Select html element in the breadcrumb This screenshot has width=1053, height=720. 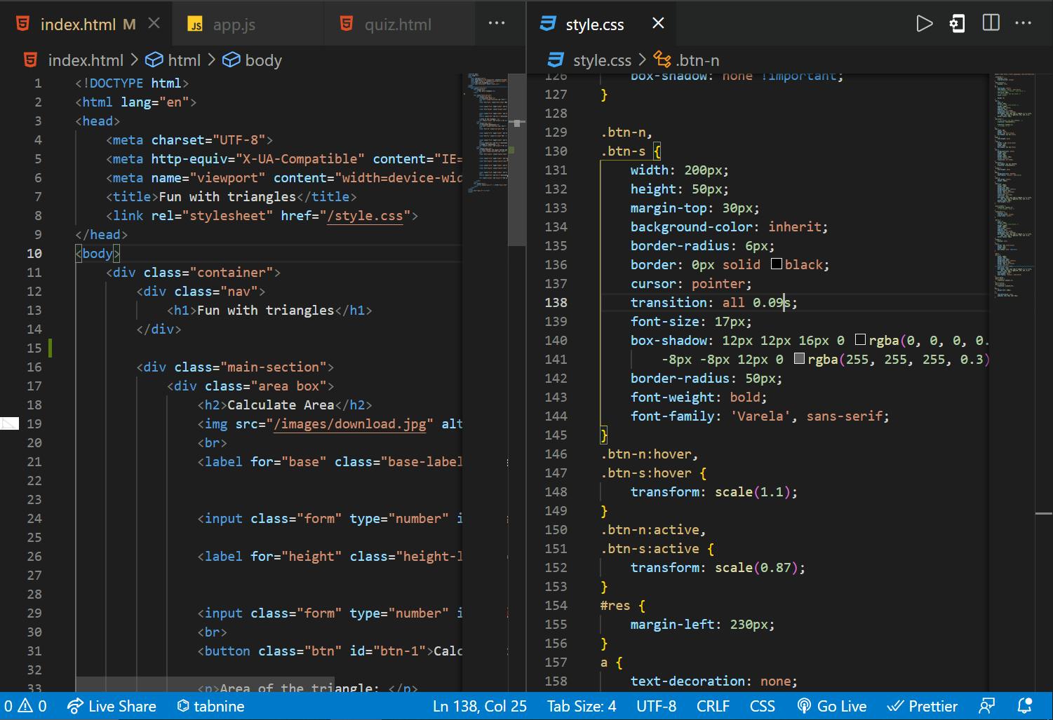point(184,60)
